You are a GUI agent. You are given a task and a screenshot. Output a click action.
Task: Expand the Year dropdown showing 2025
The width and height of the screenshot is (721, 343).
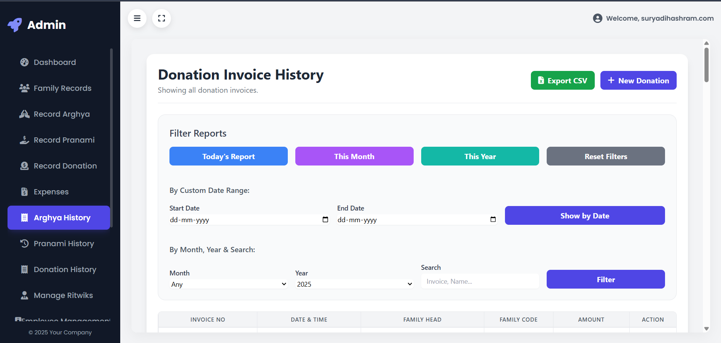click(354, 284)
